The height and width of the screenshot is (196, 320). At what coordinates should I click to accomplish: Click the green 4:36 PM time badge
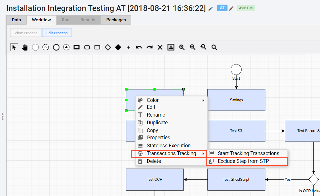click(x=246, y=8)
